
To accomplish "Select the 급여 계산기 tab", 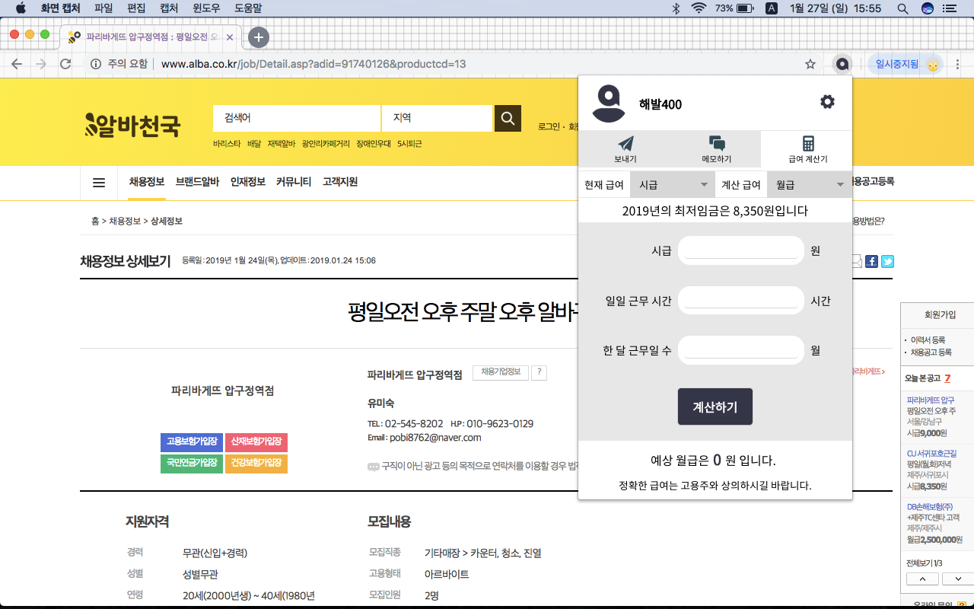I will pyautogui.click(x=807, y=149).
